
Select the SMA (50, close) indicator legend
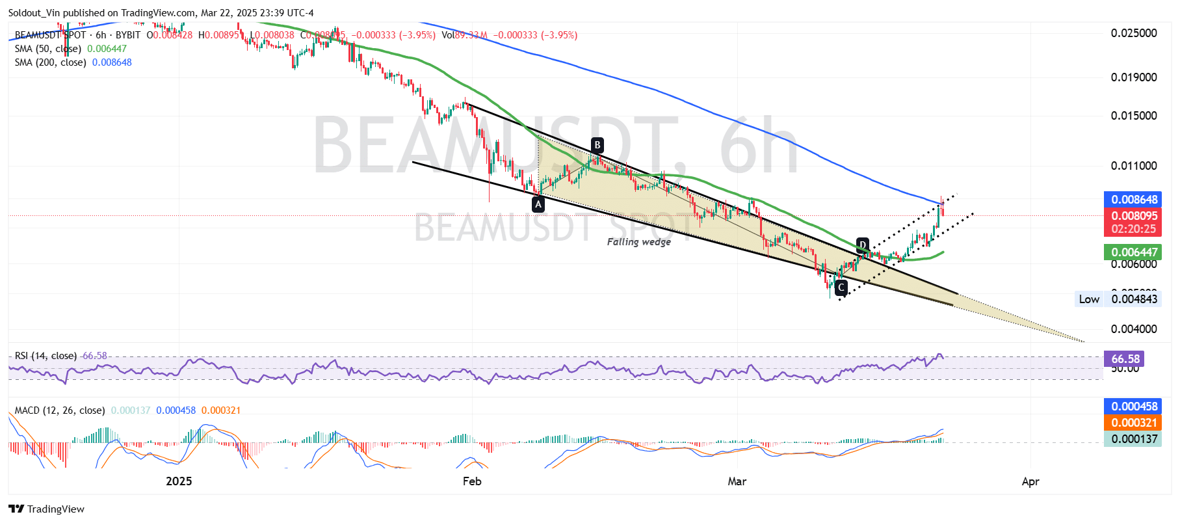click(48, 49)
